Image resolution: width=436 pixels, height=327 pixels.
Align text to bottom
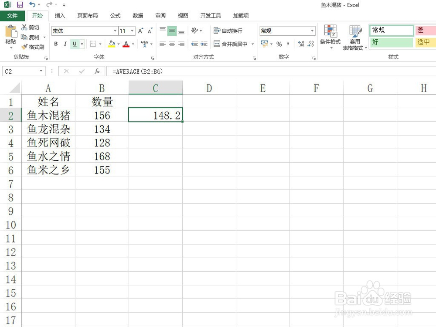click(181, 31)
